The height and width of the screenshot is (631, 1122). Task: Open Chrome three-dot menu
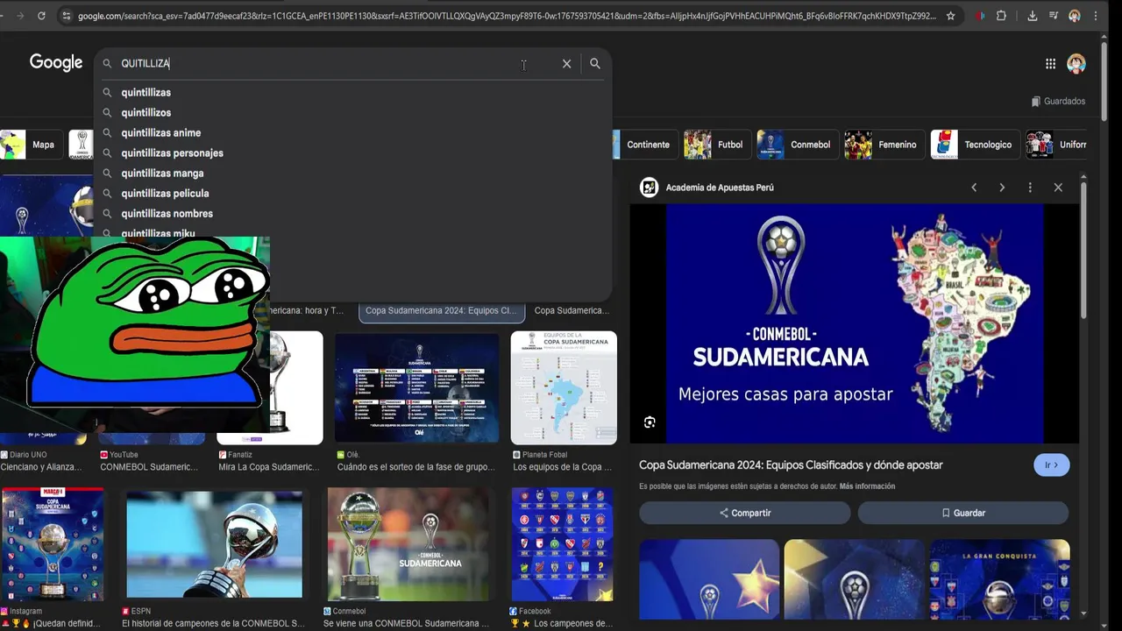(x=1096, y=16)
